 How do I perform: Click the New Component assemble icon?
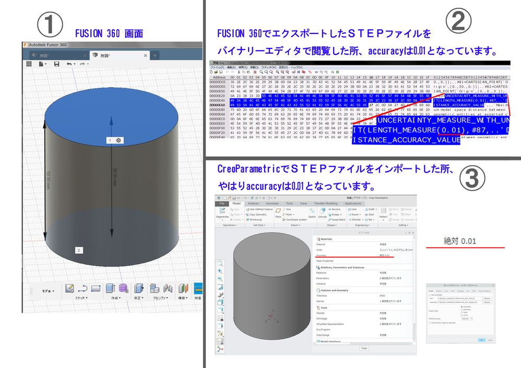(x=154, y=288)
